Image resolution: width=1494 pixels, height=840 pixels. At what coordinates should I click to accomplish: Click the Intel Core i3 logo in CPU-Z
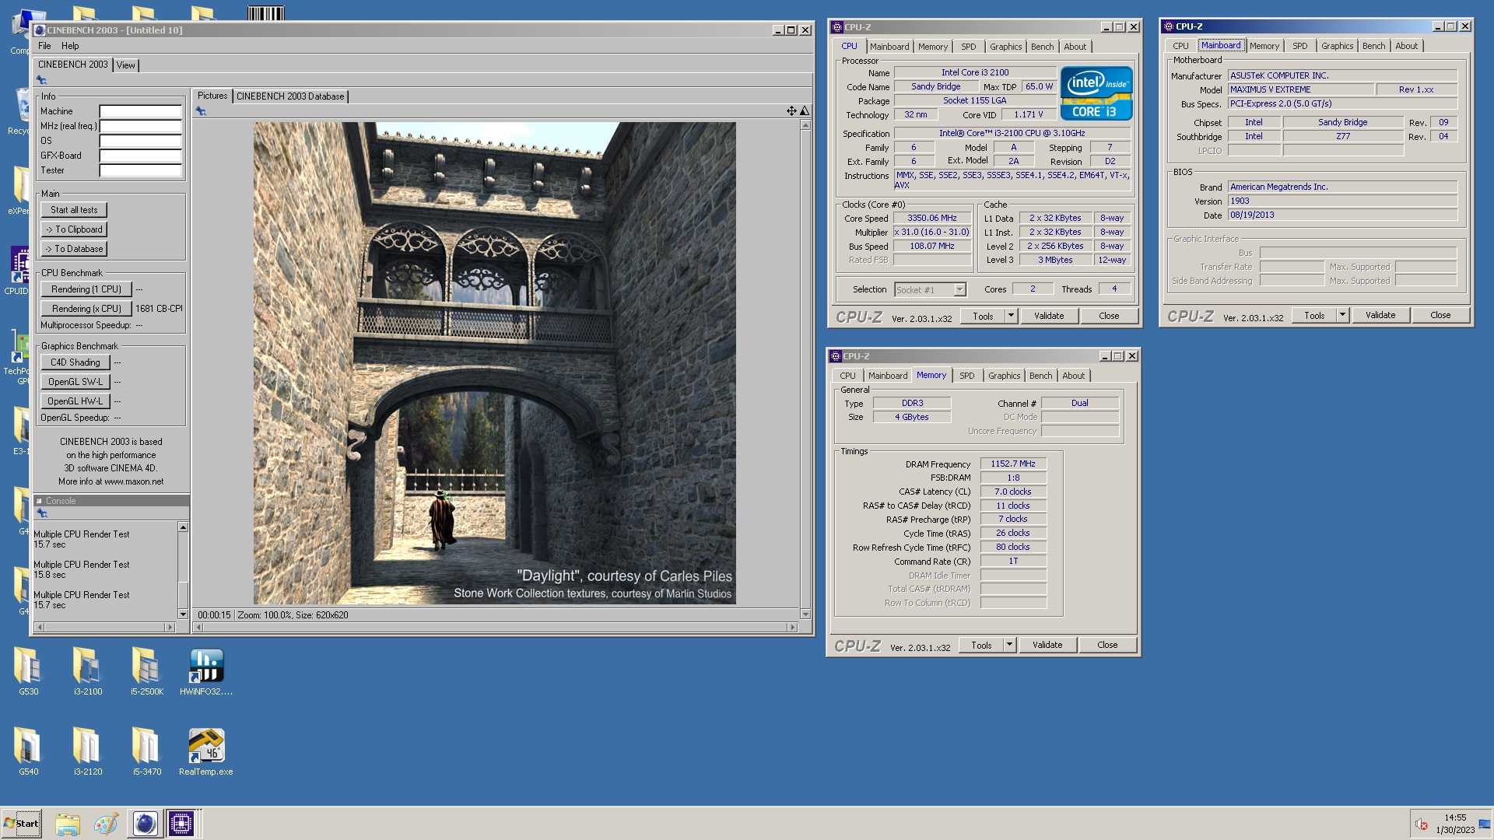click(1096, 93)
